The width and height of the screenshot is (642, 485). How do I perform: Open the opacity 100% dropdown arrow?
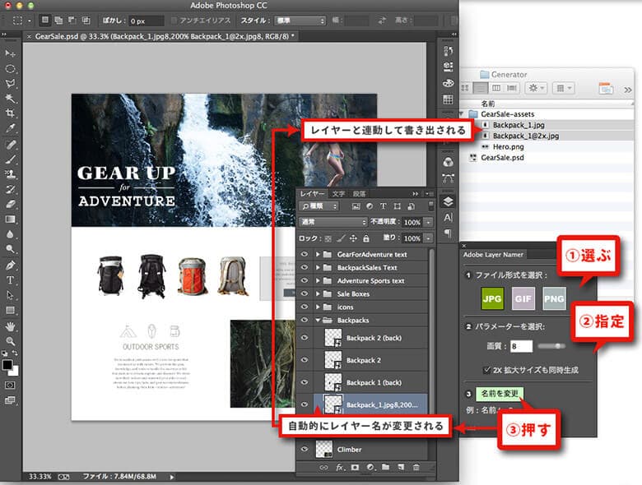pos(428,222)
